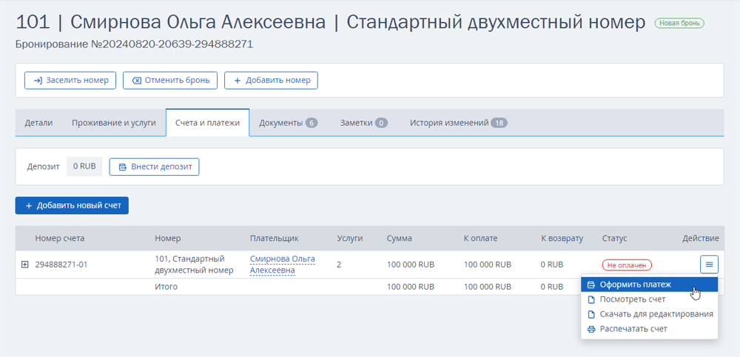Click the Добавить номер button
This screenshot has width=740, height=357.
pyautogui.click(x=271, y=80)
